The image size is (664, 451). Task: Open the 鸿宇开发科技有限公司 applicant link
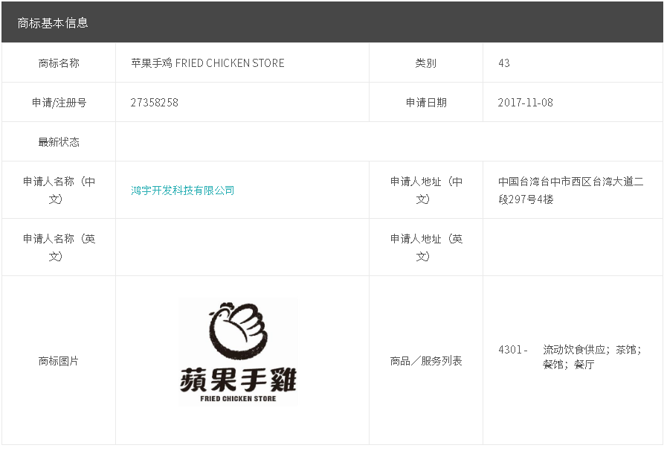(183, 191)
